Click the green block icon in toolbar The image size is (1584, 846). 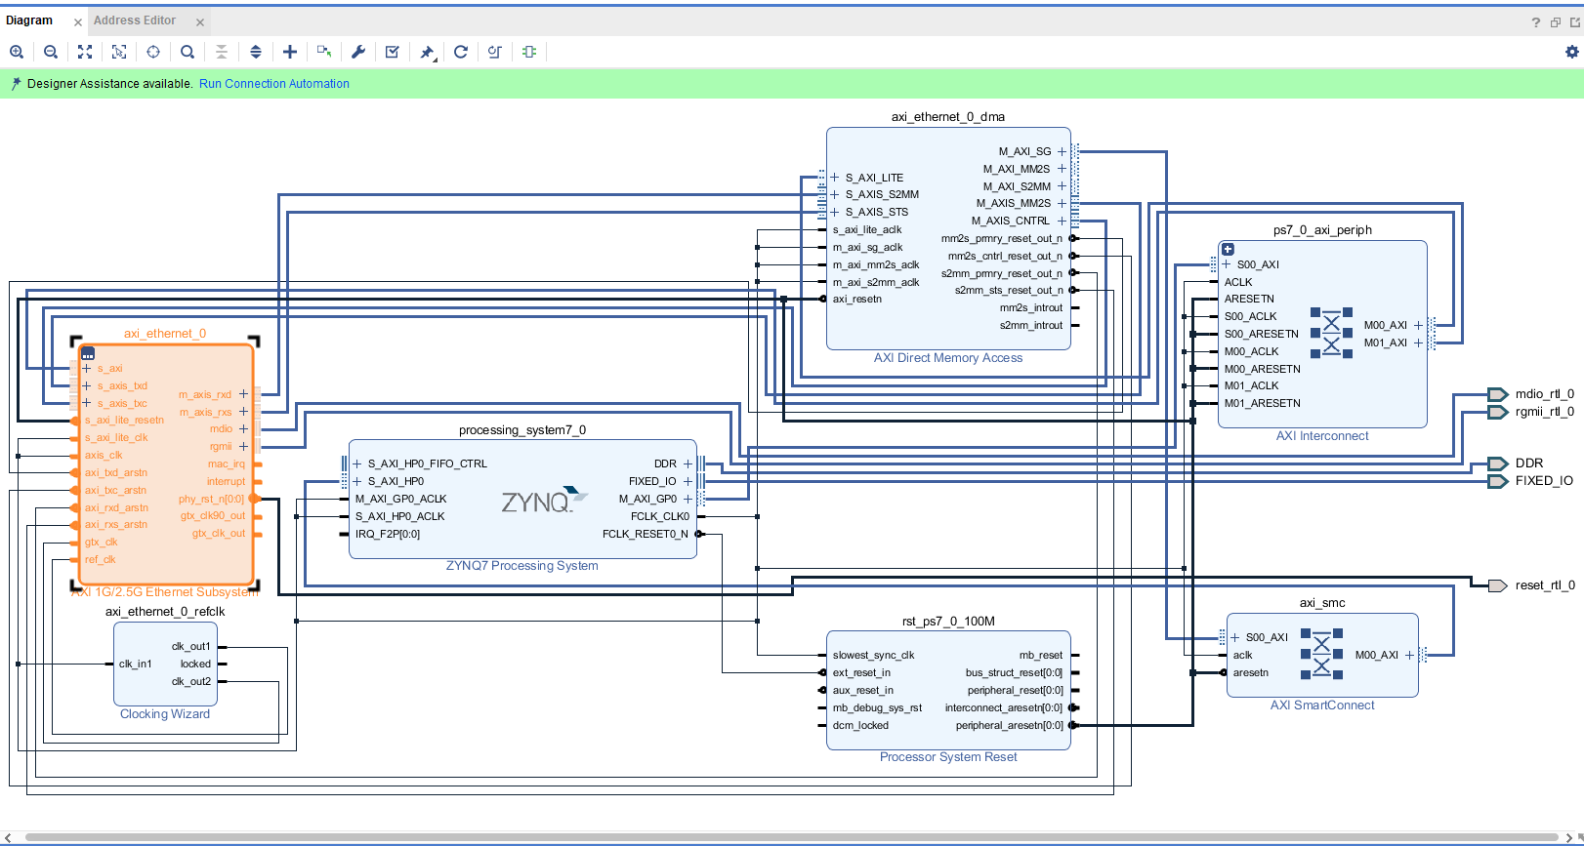point(529,52)
